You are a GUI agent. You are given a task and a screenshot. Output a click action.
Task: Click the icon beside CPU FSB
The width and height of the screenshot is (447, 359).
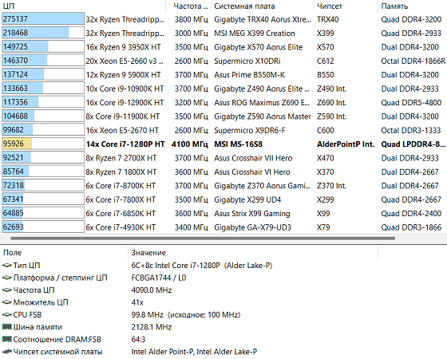tap(7, 315)
